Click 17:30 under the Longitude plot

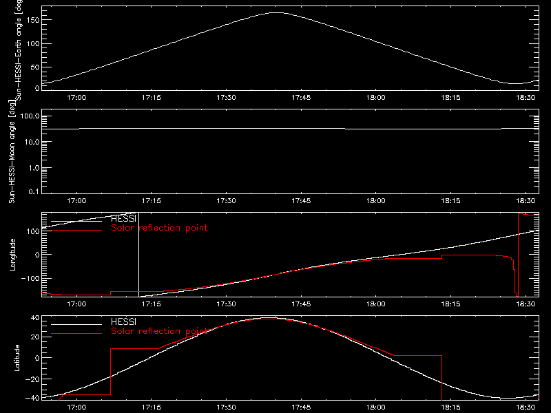pos(226,304)
